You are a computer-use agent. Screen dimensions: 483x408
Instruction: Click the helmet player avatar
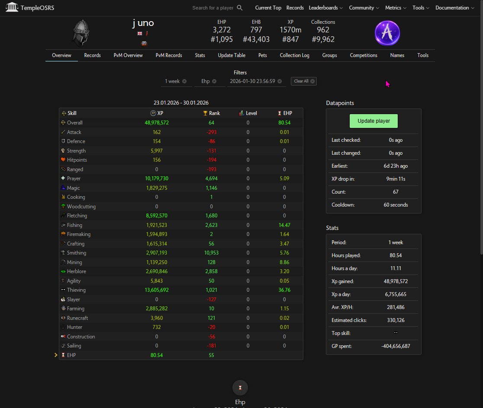coord(81,33)
